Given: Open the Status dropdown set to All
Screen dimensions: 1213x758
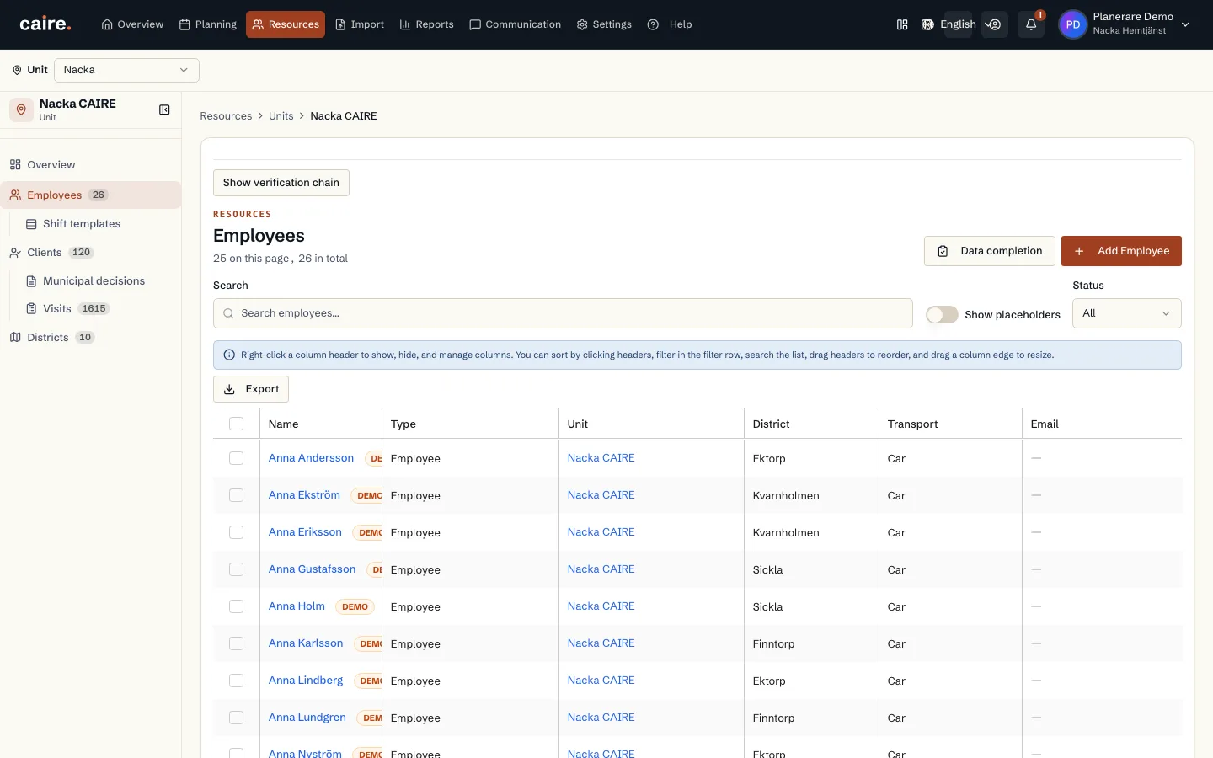Looking at the screenshot, I should pos(1126,313).
